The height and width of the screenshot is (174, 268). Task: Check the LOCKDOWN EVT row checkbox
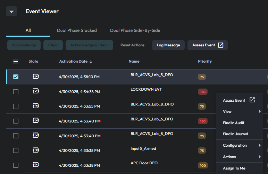pyautogui.click(x=16, y=92)
